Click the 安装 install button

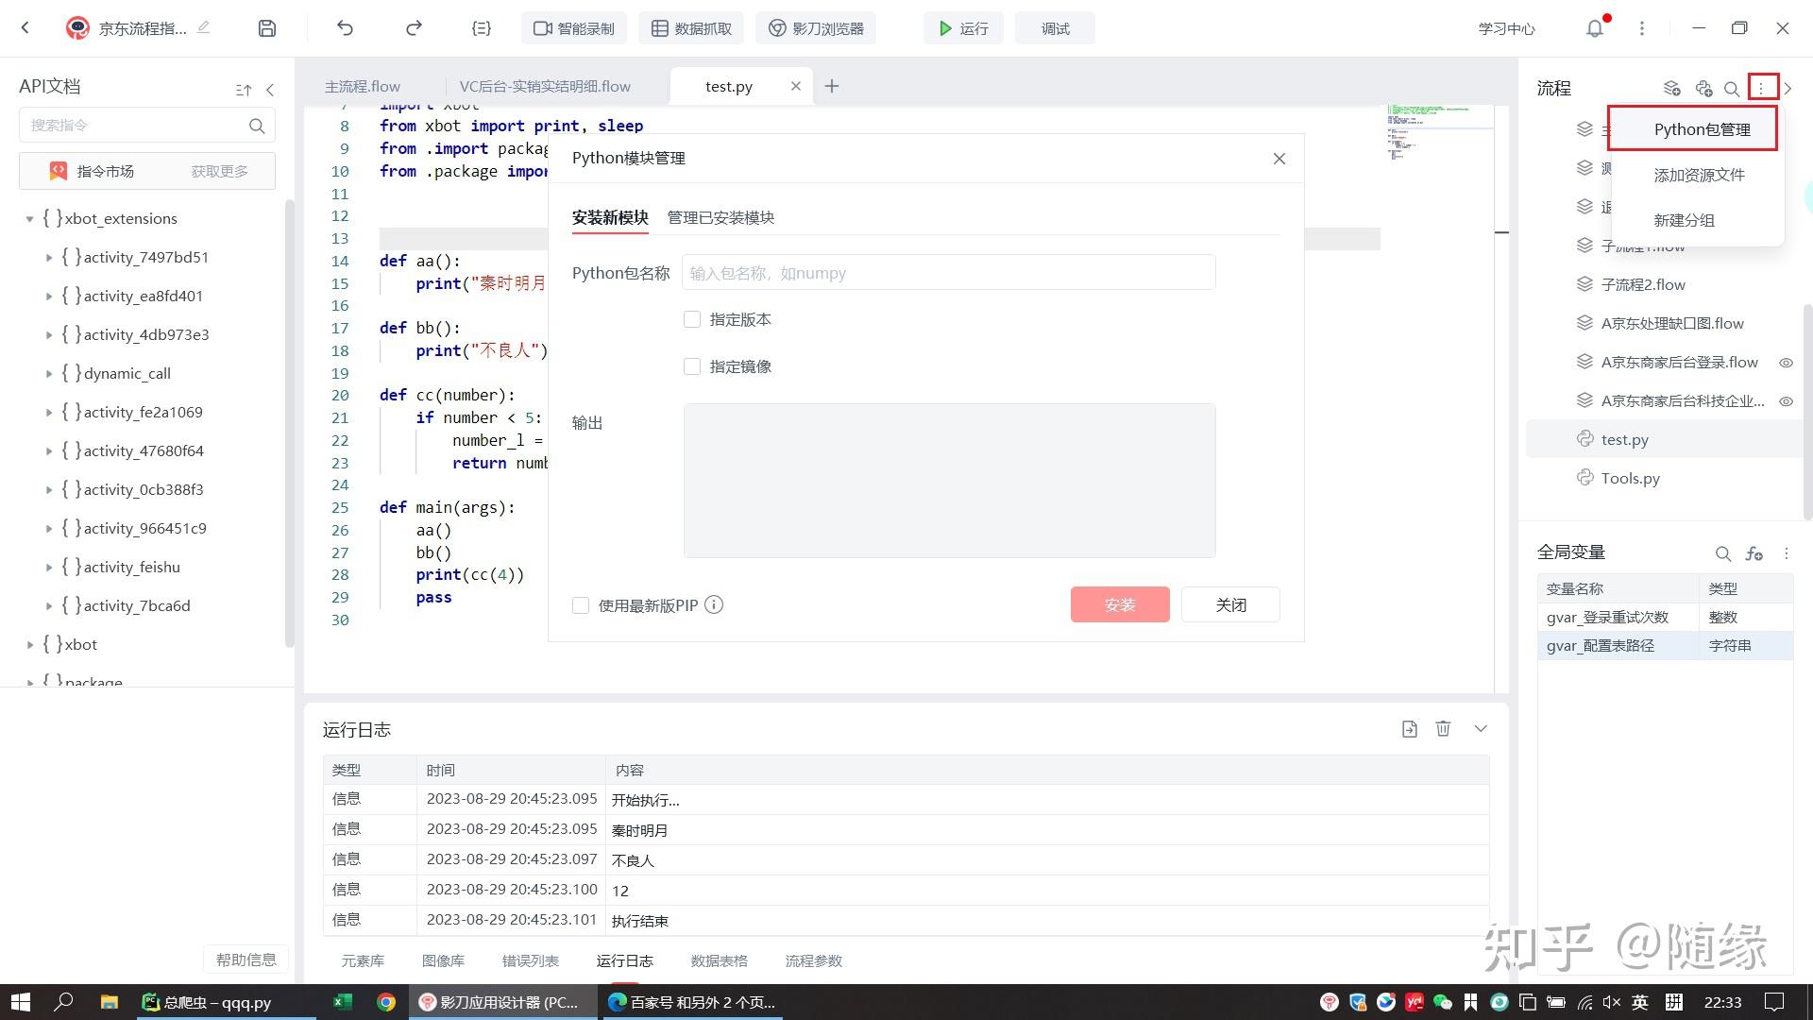coord(1119,604)
